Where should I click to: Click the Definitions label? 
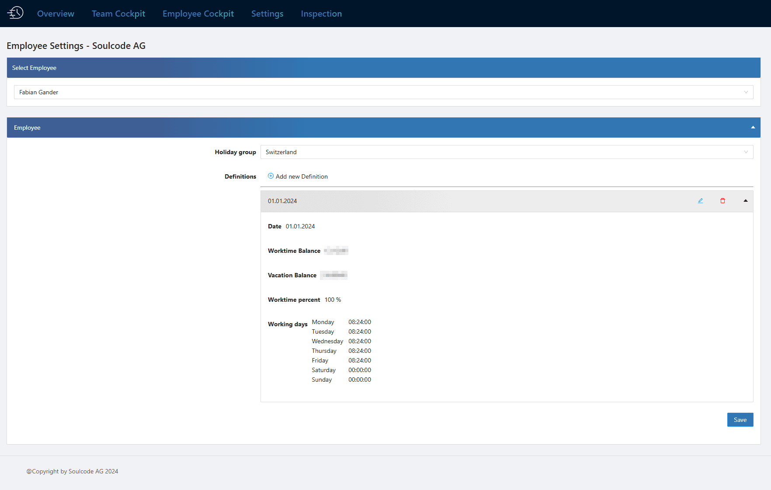coord(240,176)
